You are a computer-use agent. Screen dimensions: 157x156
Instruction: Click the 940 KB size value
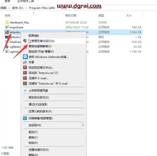136,27
